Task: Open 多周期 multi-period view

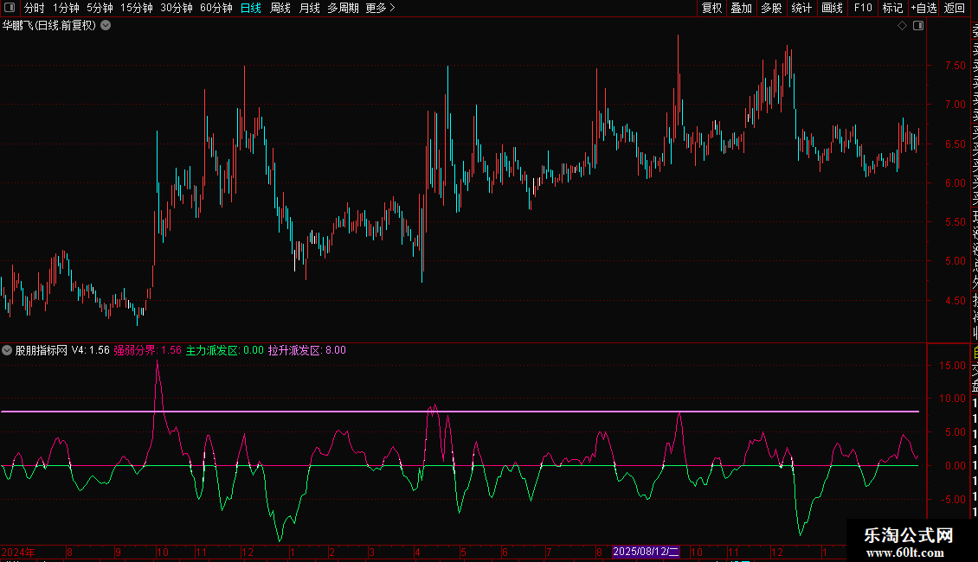Action: tap(343, 8)
